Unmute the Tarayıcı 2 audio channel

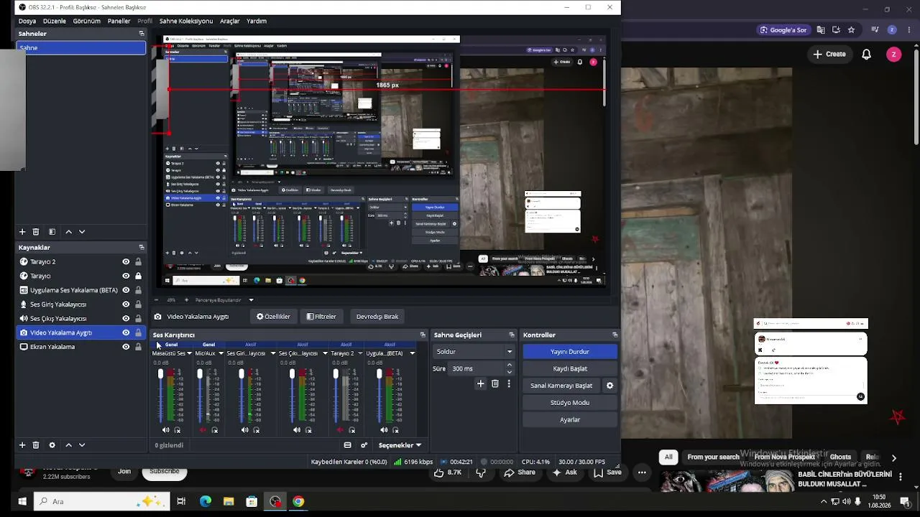(340, 430)
